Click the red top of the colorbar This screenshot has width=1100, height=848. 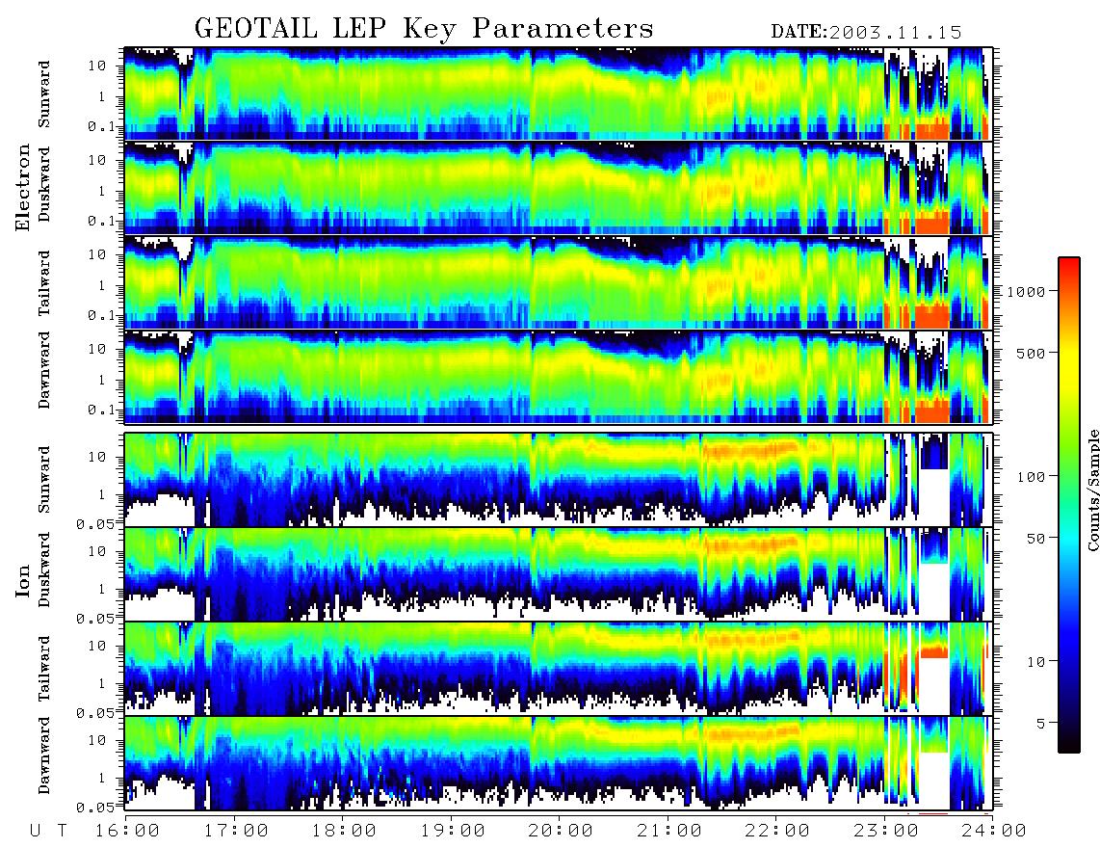tap(1068, 265)
